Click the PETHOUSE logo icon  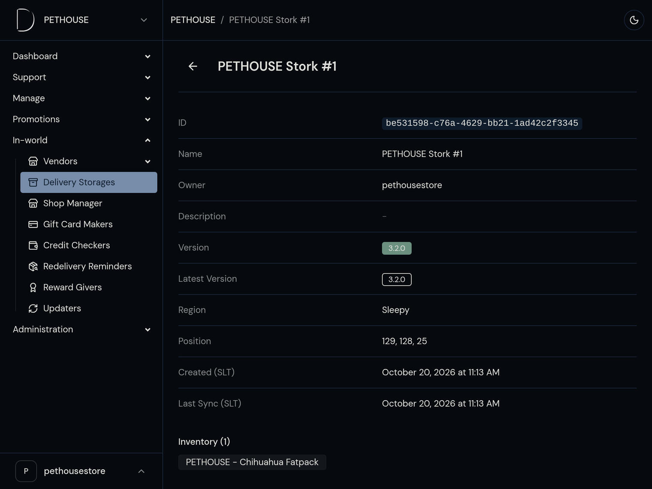point(25,20)
